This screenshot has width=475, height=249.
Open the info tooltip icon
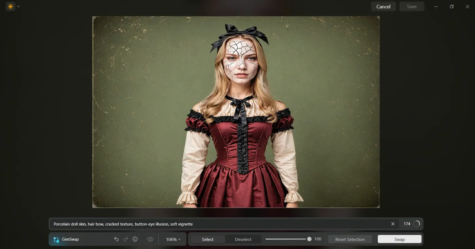pyautogui.click(x=135, y=239)
